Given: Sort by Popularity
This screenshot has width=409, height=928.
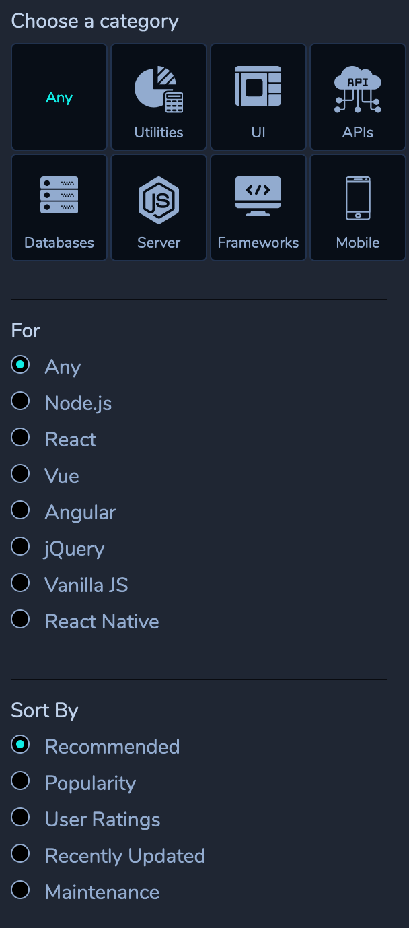Looking at the screenshot, I should [x=21, y=781].
